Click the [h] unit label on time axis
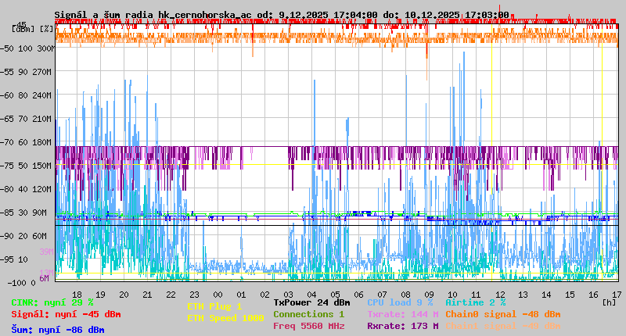Screen dimensions: 626x336 click(x=609, y=302)
